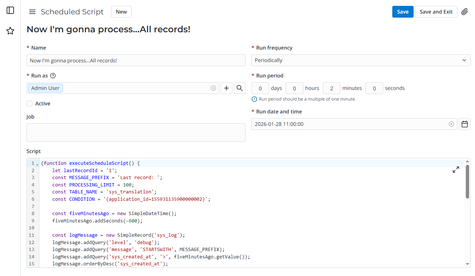Toggle the left sidebar panel icon

click(x=10, y=10)
